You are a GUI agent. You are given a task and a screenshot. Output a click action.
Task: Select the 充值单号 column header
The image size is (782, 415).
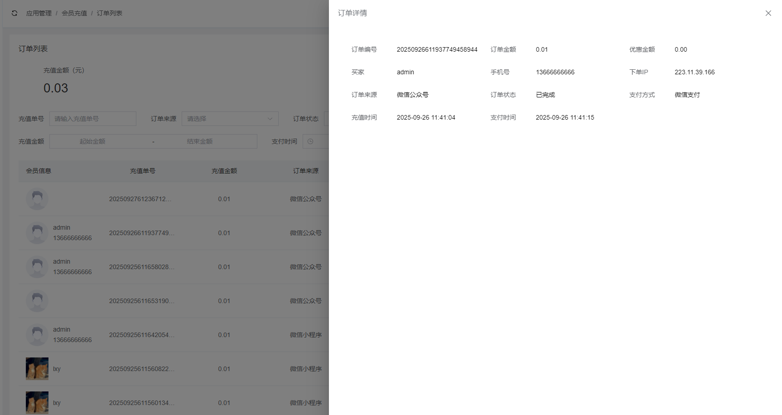click(x=143, y=171)
